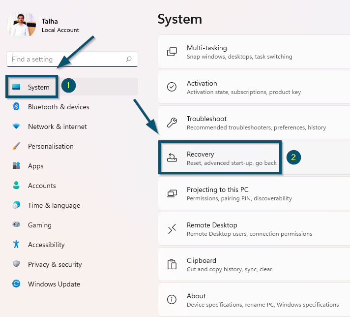The height and width of the screenshot is (317, 350).
Task: Click the Time & language globe icon
Action: (16, 205)
